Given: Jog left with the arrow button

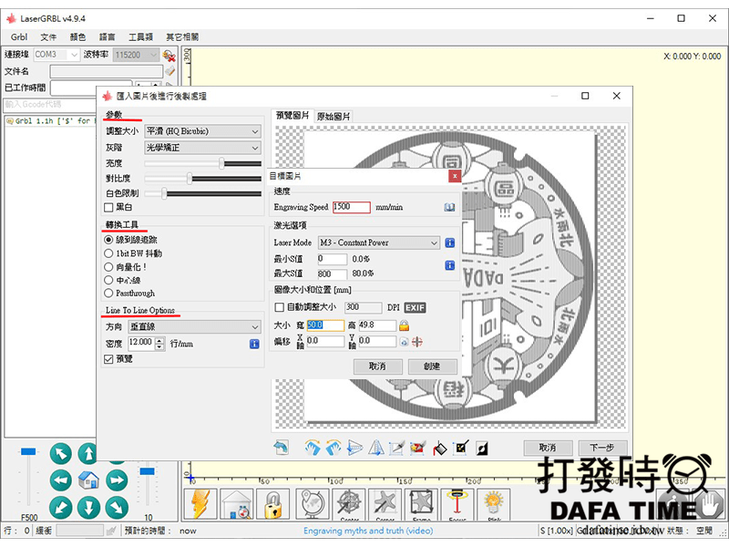Looking at the screenshot, I should pyautogui.click(x=60, y=480).
